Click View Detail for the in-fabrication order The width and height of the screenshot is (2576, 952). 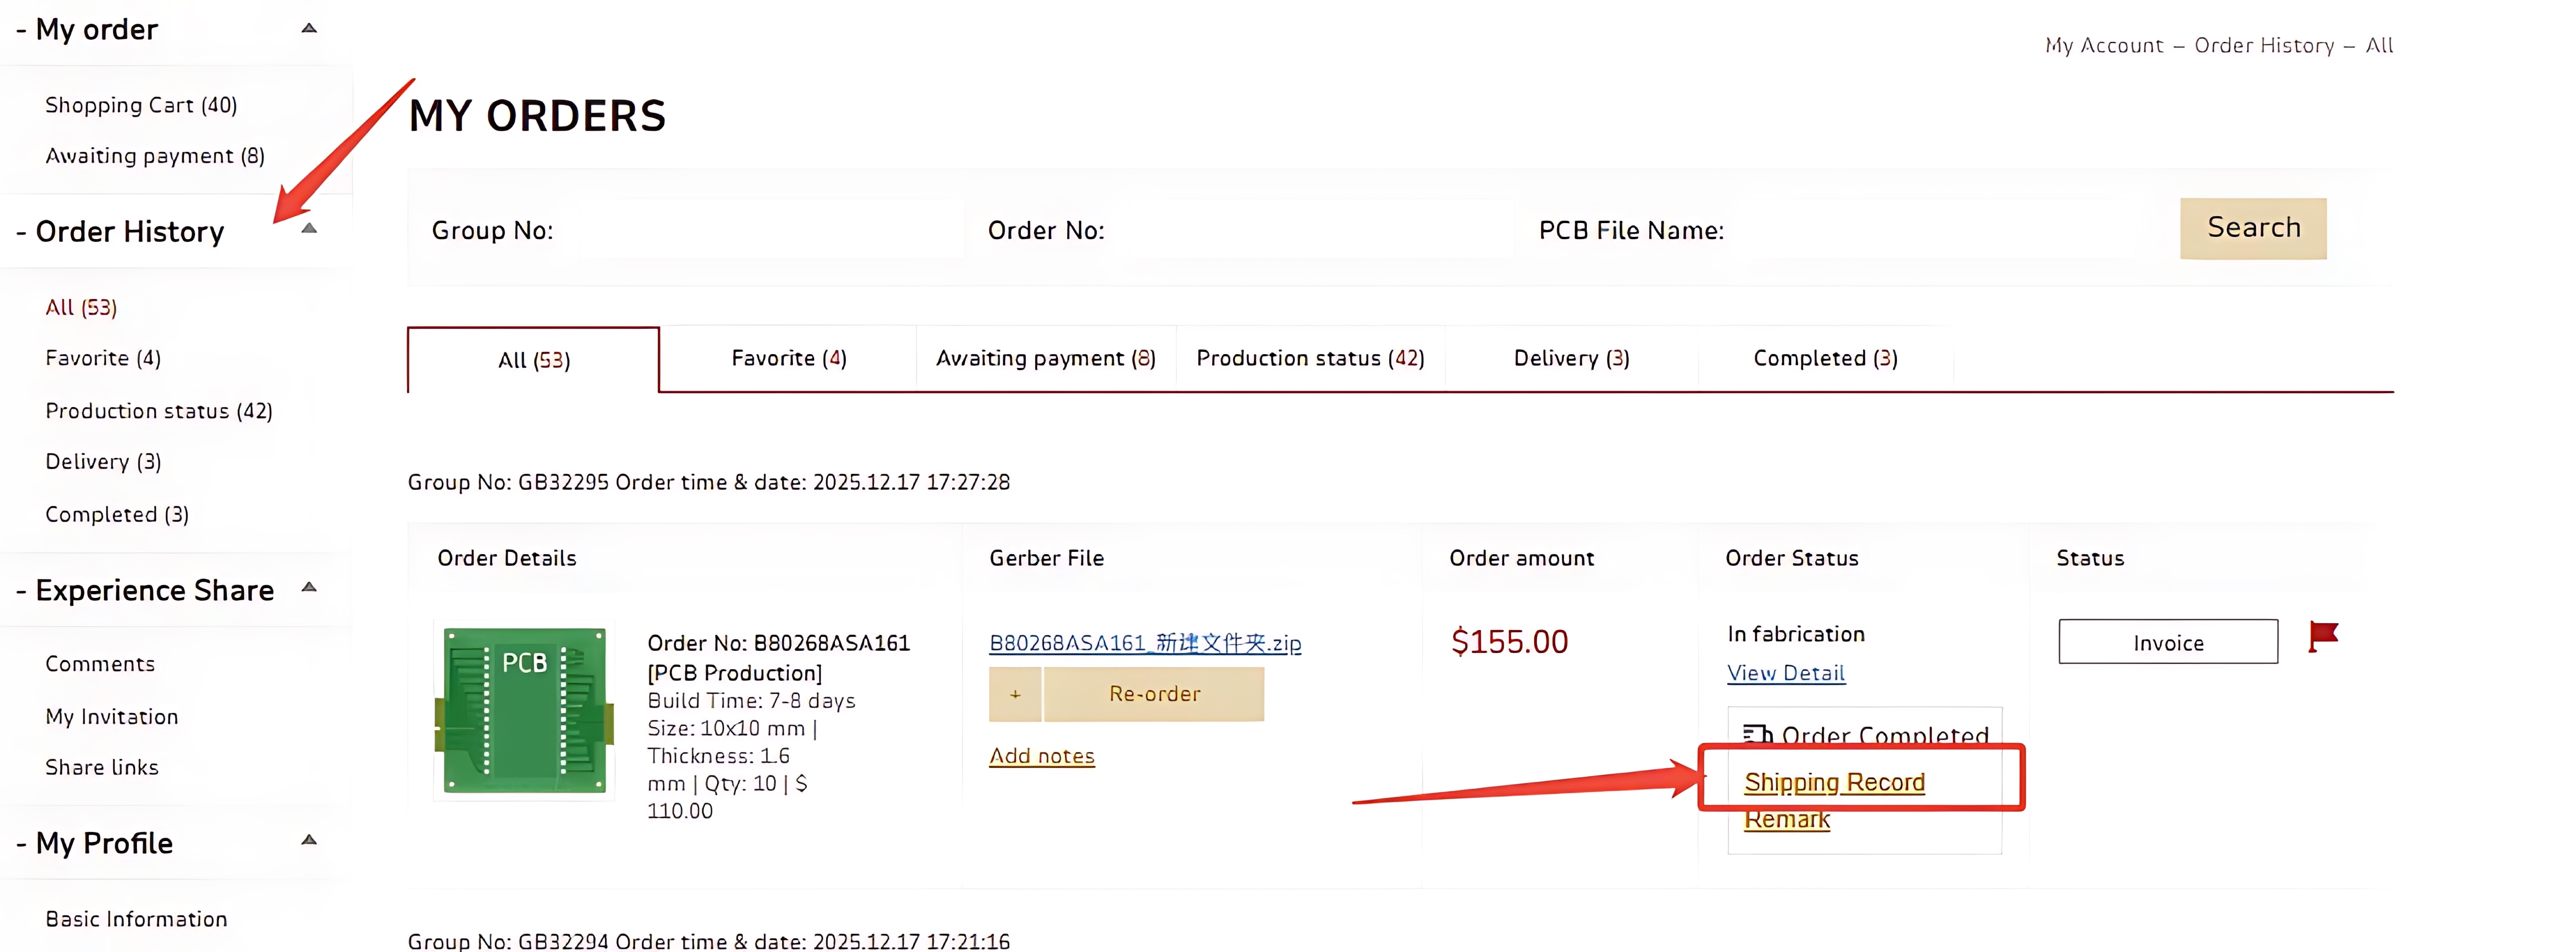[x=1786, y=673]
